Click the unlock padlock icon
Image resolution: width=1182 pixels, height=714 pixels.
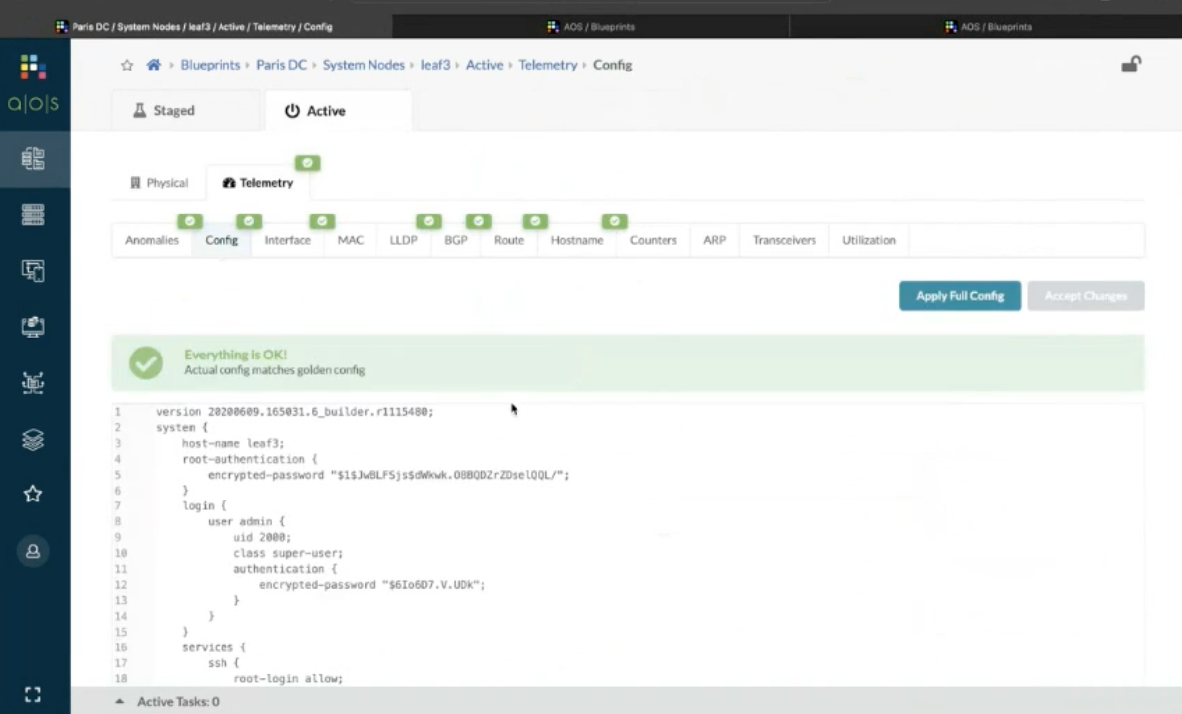(1131, 65)
